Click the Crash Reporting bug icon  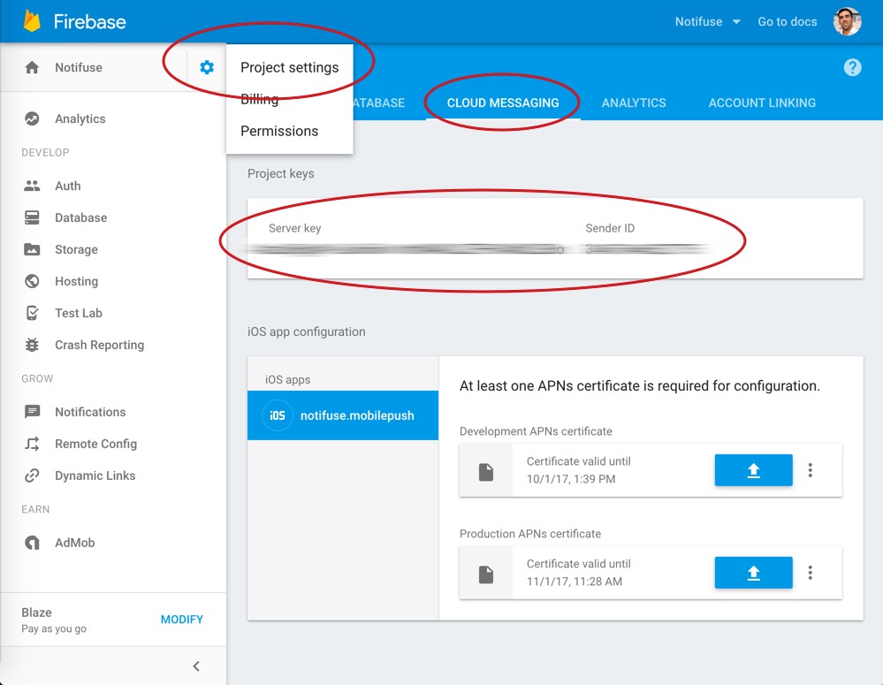(32, 345)
